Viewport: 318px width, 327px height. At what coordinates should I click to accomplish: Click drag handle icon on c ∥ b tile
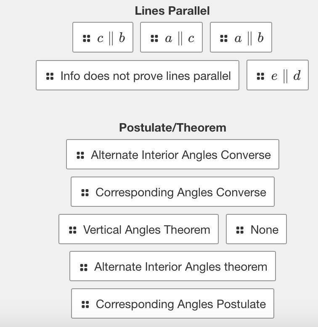(86, 38)
